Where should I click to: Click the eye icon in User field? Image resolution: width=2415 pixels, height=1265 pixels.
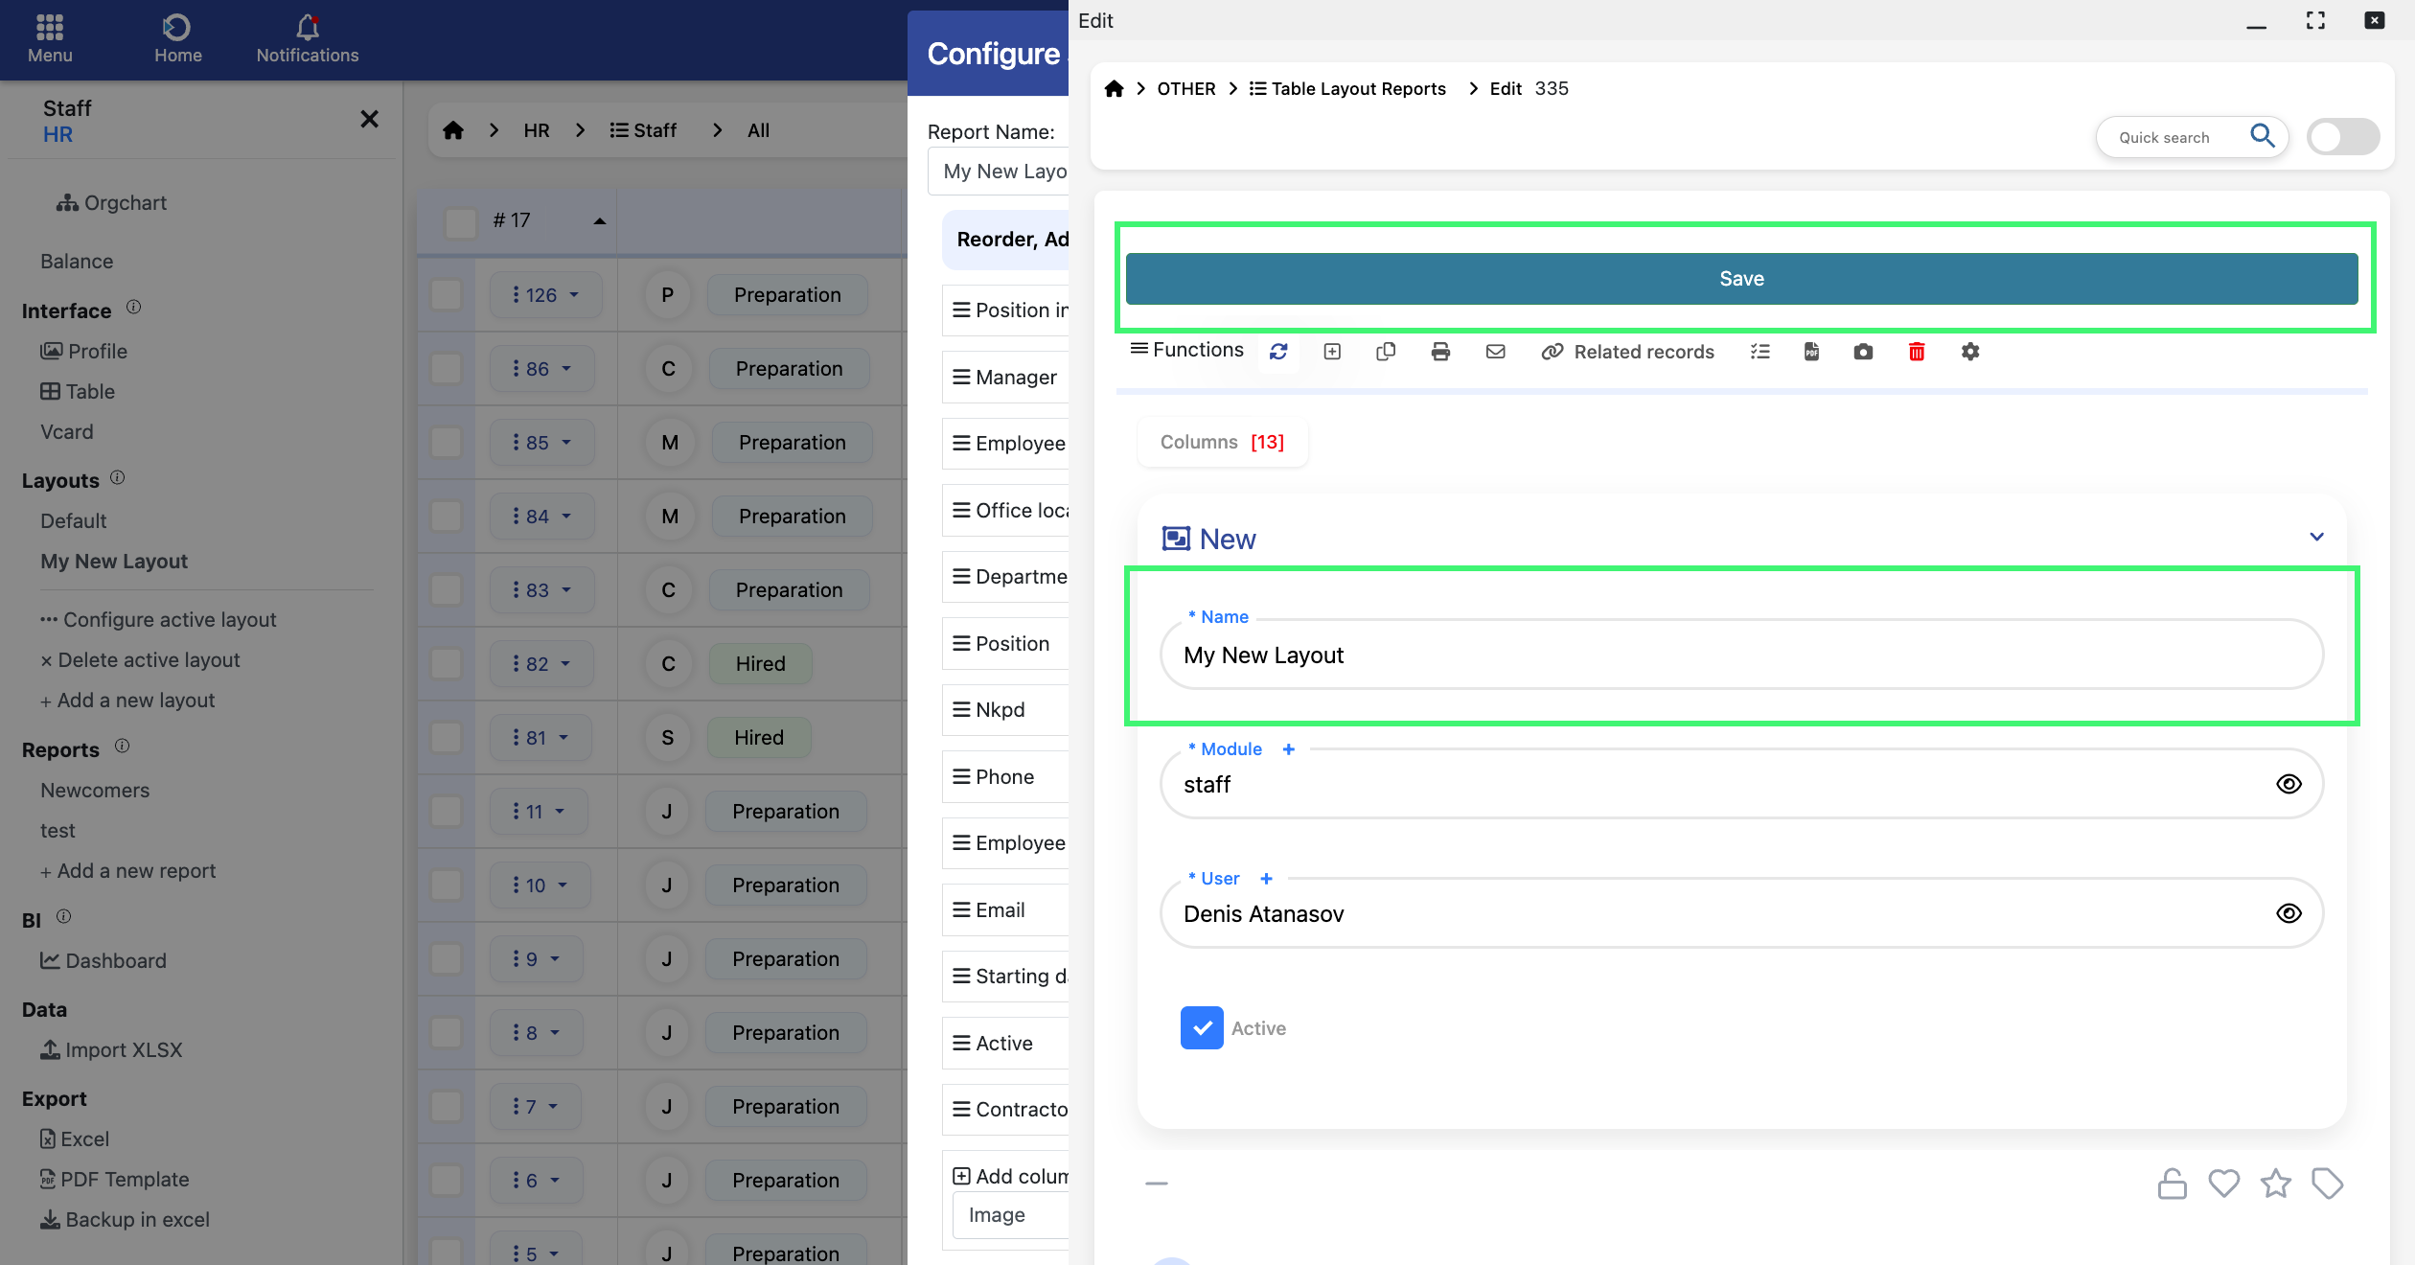[x=2288, y=913]
